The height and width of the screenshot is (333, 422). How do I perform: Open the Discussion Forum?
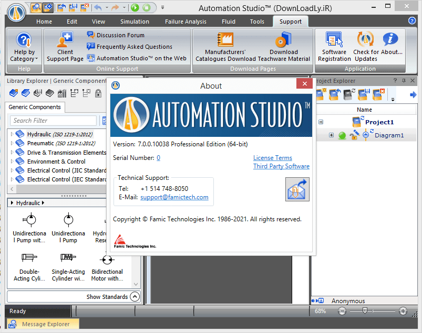click(x=120, y=35)
